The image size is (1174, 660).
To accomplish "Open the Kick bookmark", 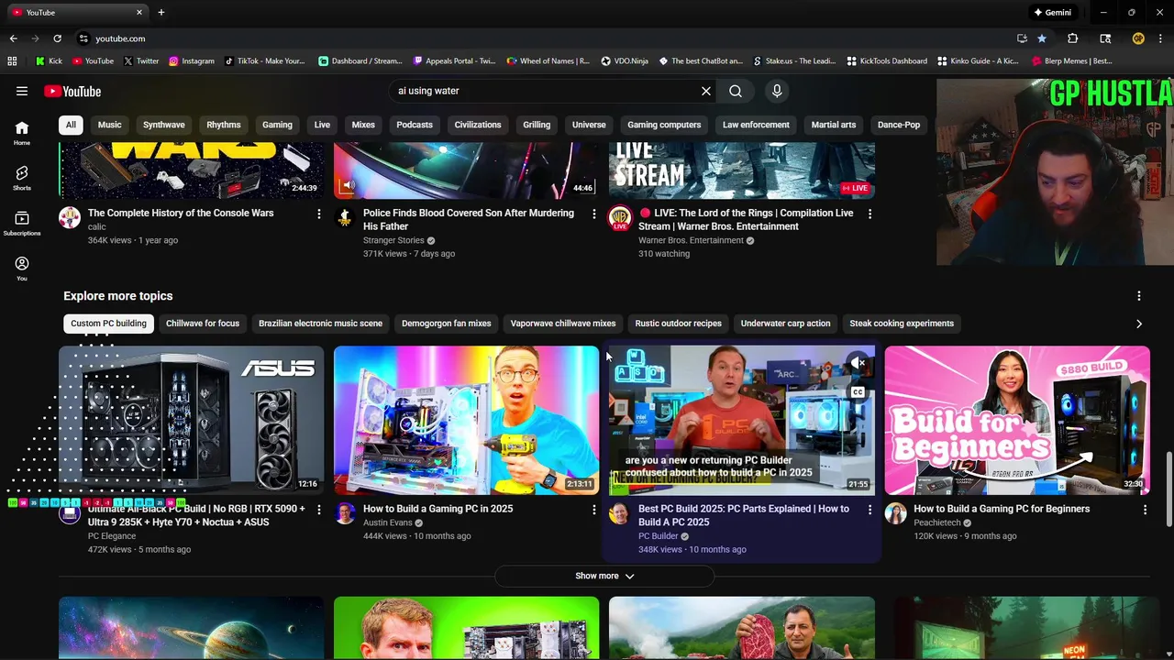I will point(49,61).
